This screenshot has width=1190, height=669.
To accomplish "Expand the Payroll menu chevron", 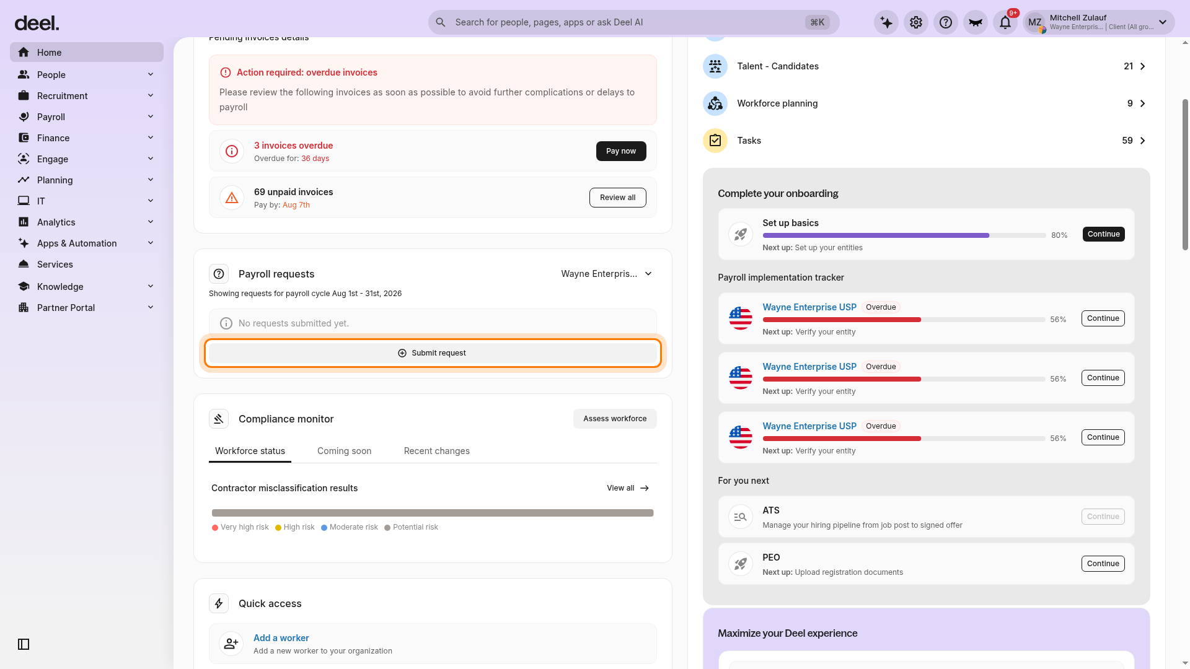I will 151,116.
